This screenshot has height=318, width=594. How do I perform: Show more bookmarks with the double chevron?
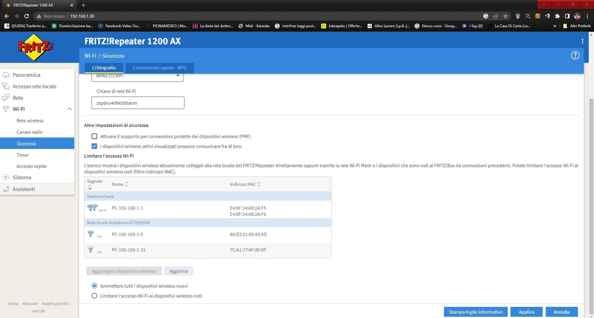[555, 26]
